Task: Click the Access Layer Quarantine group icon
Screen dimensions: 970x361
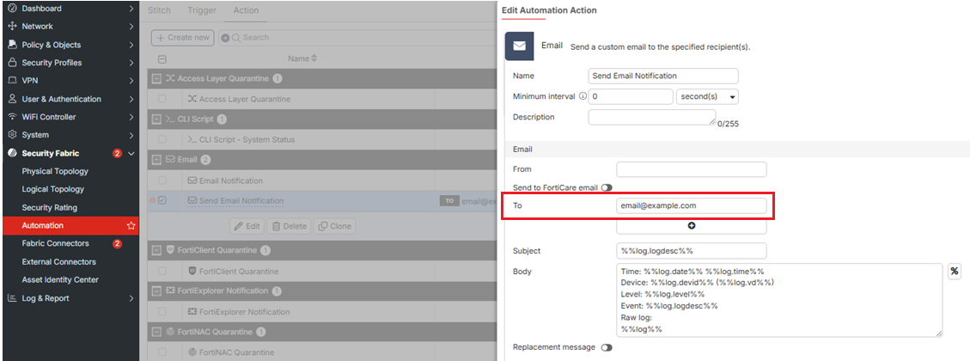Action: 171,78
